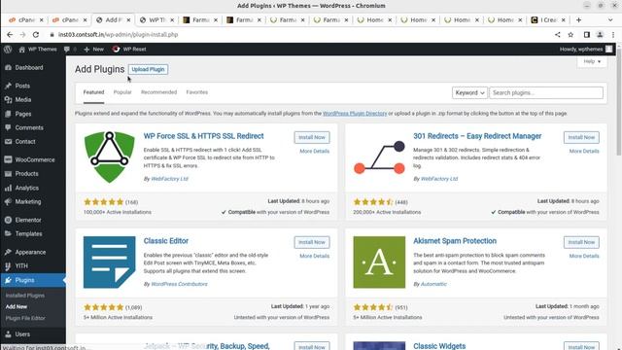The width and height of the screenshot is (622, 350).
Task: Switch to Favorites tab
Action: coord(197,92)
